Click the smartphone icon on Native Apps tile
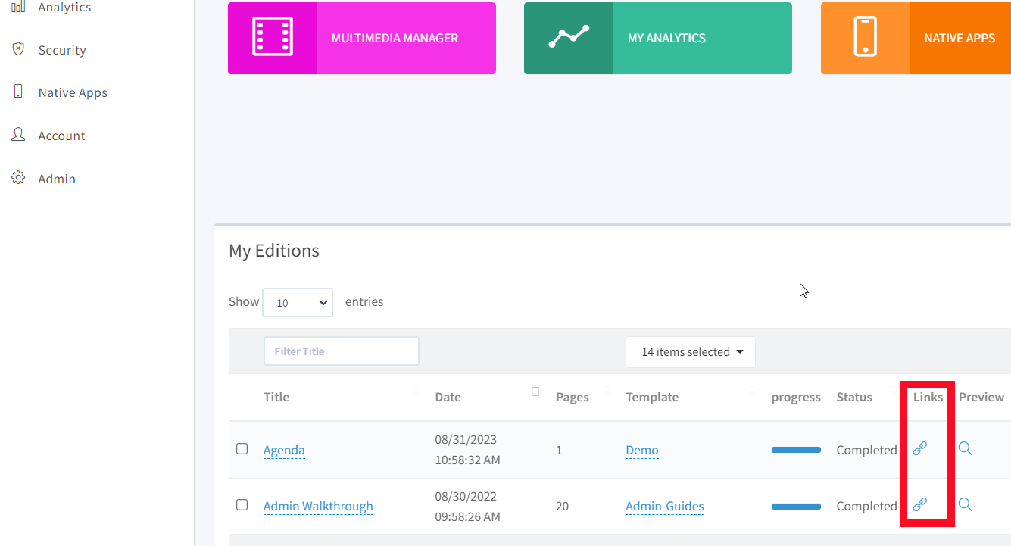Image resolution: width=1011 pixels, height=546 pixels. tap(865, 36)
